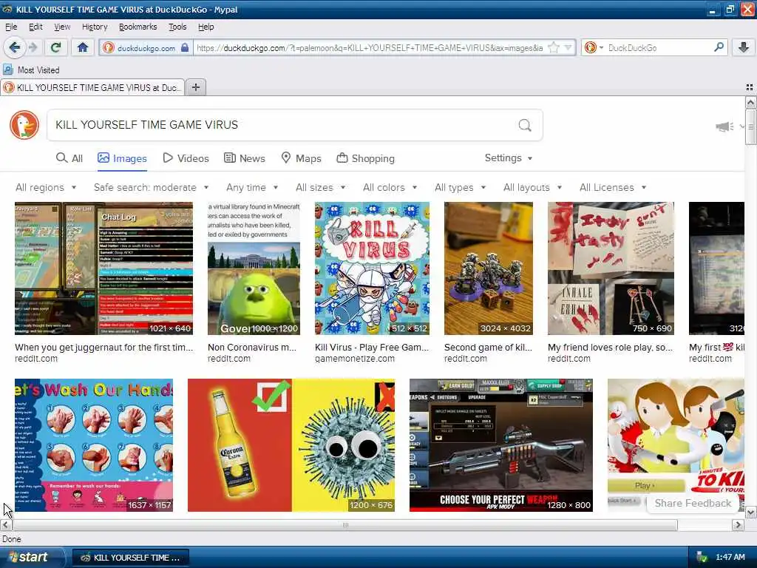
Task: Click the padlock site identity icon
Action: (184, 48)
